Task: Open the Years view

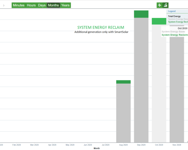Action: [x=65, y=5]
